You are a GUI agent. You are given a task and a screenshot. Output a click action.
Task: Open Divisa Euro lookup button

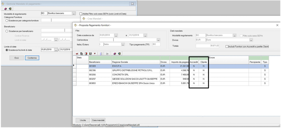tap(251, 40)
